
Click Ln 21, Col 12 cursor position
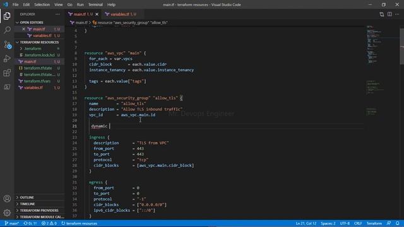306,223
